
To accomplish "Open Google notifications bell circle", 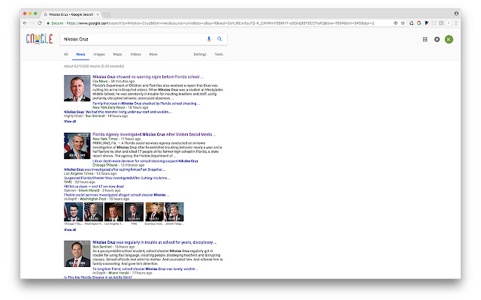I will (x=437, y=39).
